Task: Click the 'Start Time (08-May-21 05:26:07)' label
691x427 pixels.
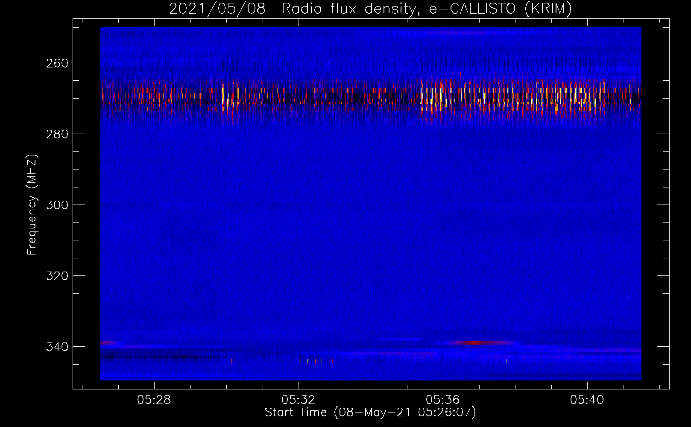Action: tap(370, 412)
